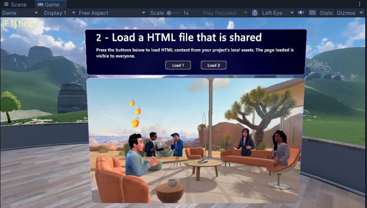Toggle mute audio speaker icon
Viewport: 367px width, 208px height.
(x=301, y=13)
